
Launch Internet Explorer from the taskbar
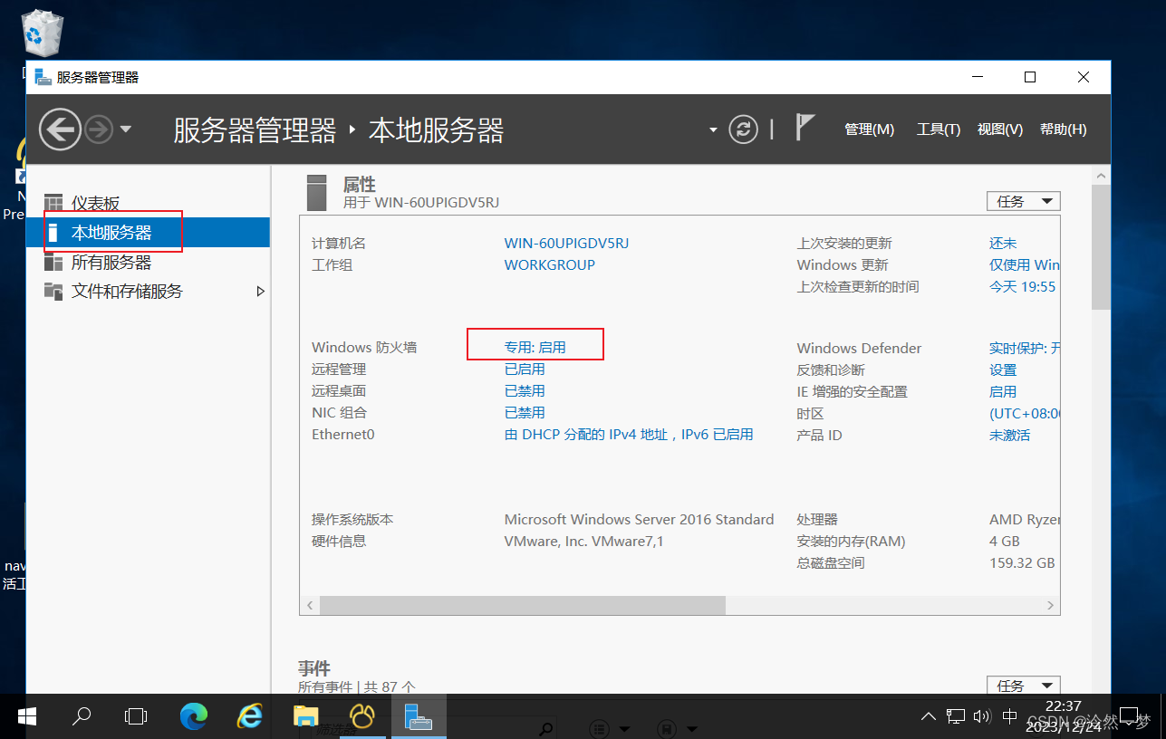click(x=249, y=715)
